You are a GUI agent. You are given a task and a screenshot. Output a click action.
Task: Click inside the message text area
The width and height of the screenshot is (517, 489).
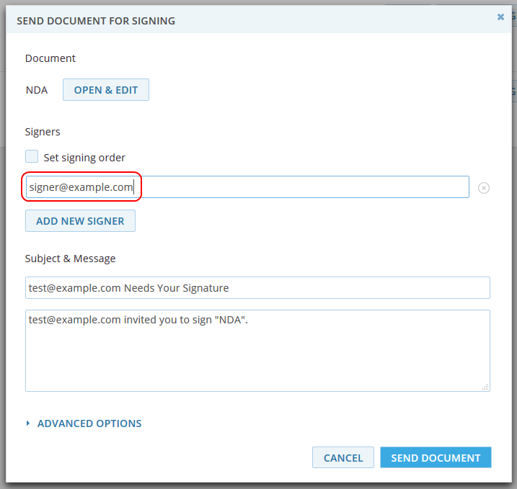(257, 351)
